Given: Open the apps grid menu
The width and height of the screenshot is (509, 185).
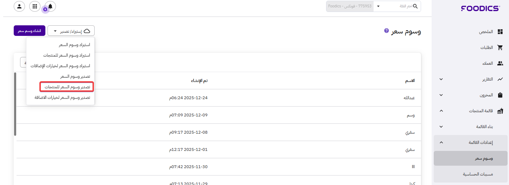Looking at the screenshot, I should tap(34, 6).
